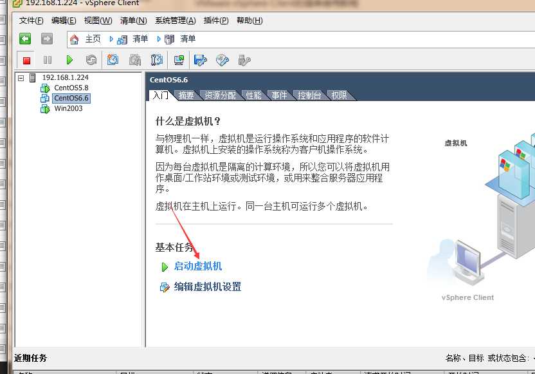The image size is (535, 374).
Task: Take a snapshot using the snapshot icon
Action: pyautogui.click(x=113, y=60)
